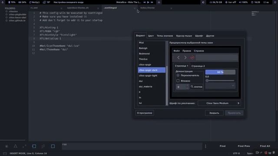Click red stop icon in theme preview
The width and height of the screenshot is (278, 156).
[x=192, y=58]
